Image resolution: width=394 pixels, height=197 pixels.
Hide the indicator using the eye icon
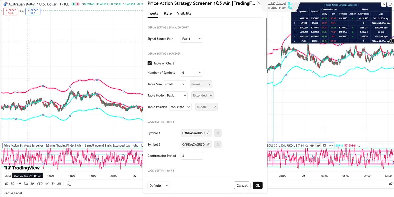(312, 145)
